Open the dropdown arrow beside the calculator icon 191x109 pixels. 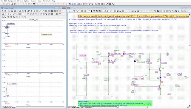click(54, 14)
